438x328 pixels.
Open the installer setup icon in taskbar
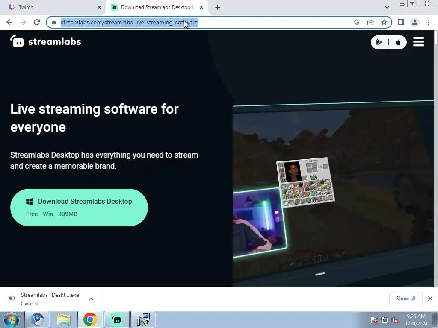pyautogui.click(x=143, y=319)
